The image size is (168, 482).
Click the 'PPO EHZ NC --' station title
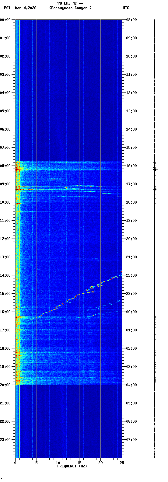tap(69, 3)
